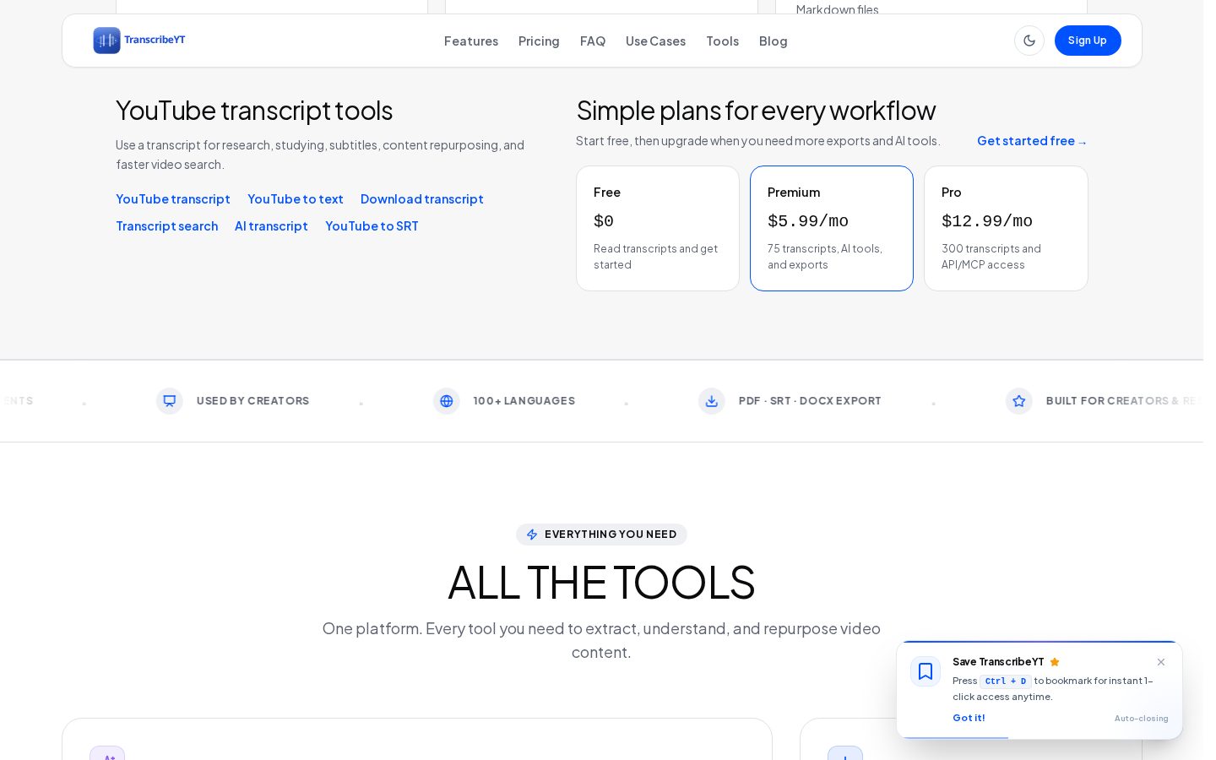Click the TranscribeYT logo icon
The height and width of the screenshot is (760, 1216).
click(x=106, y=41)
